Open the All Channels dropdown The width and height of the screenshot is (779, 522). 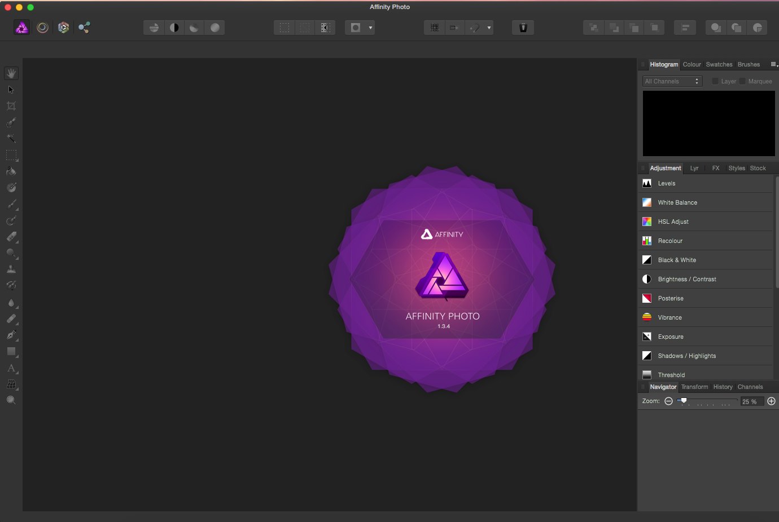tap(672, 81)
